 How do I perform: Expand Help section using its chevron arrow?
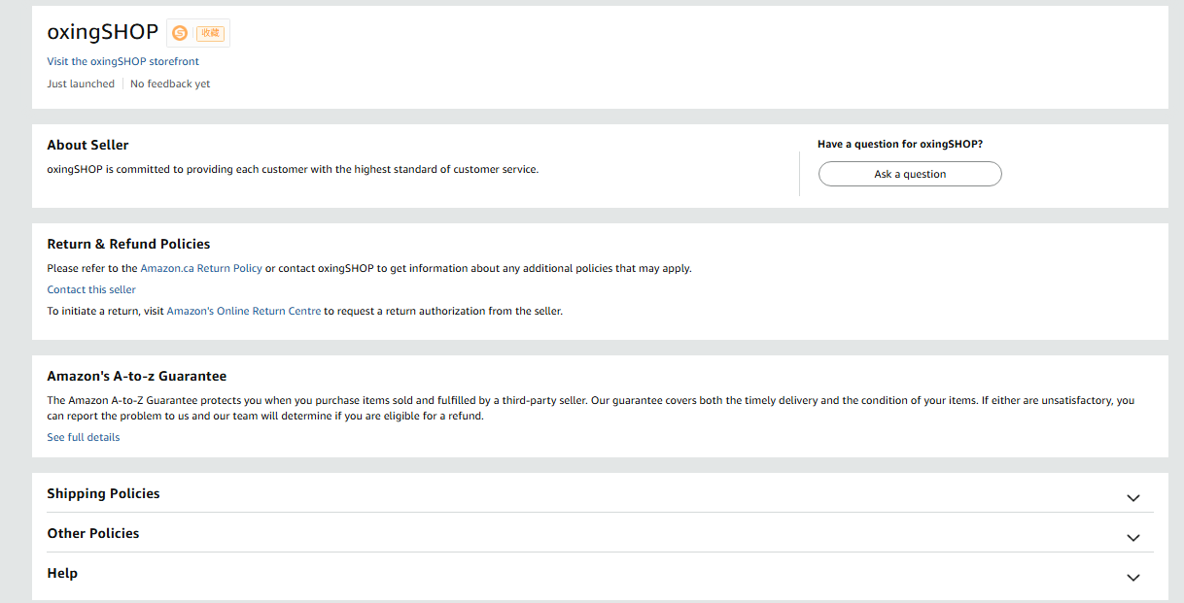1132,577
